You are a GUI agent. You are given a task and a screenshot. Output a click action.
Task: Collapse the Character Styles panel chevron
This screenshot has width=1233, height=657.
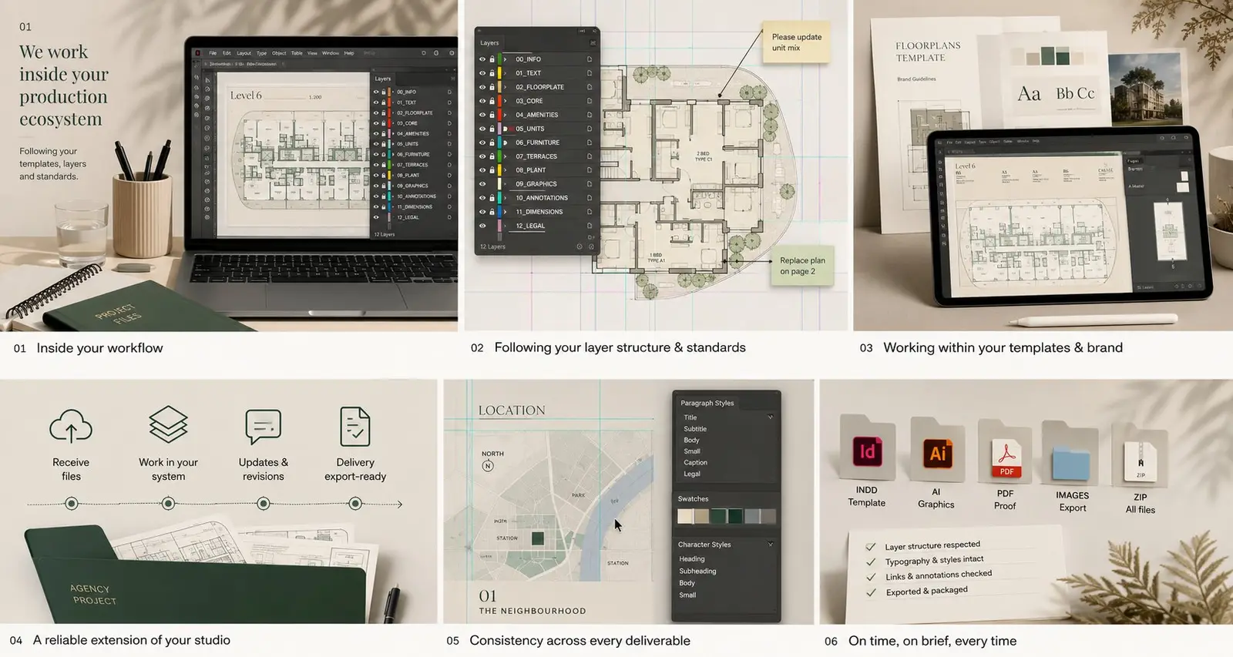click(x=770, y=545)
